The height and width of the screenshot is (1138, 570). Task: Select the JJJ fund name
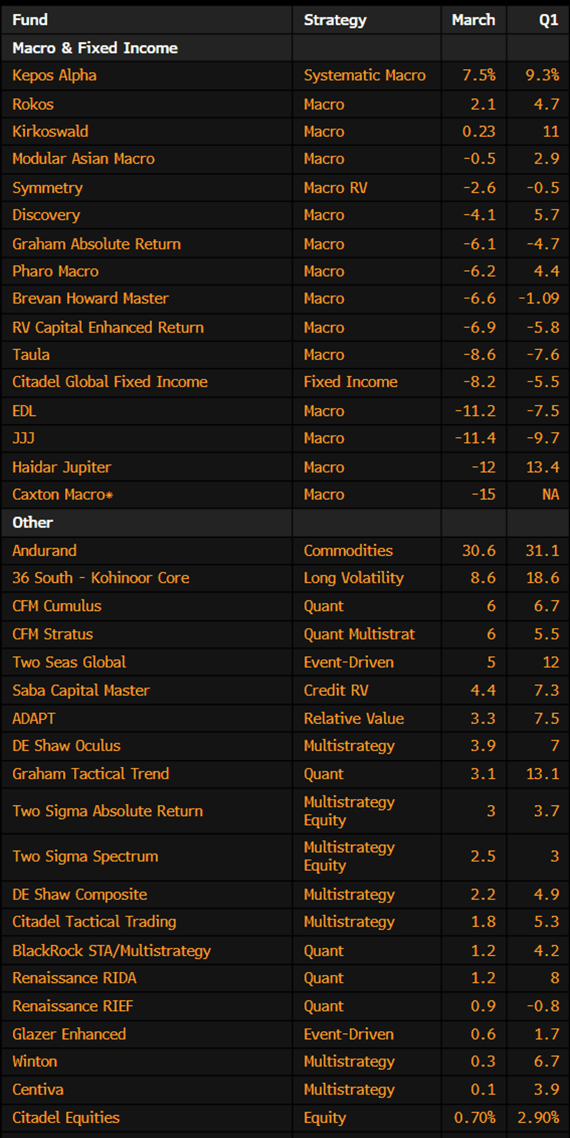[23, 438]
